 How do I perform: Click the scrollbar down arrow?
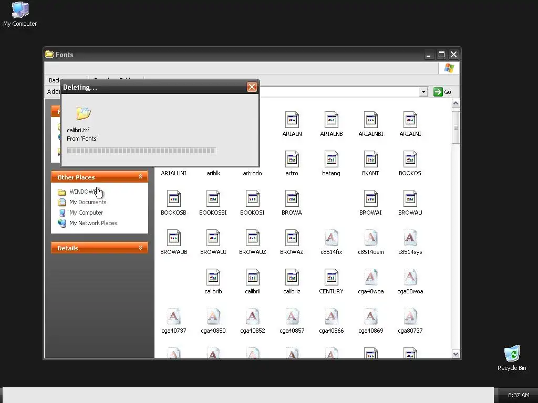456,354
